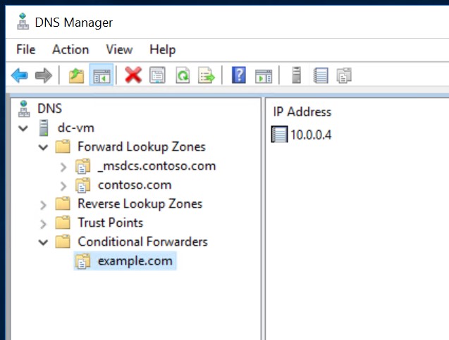Click the DNS root node icon

tap(24, 108)
